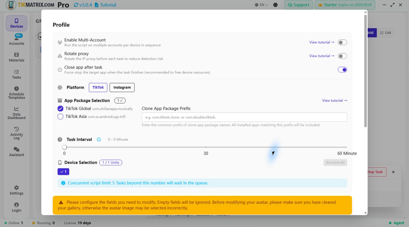Open View tutorial for Rotate proxy
409x227 pixels.
point(322,56)
